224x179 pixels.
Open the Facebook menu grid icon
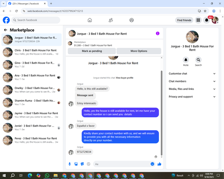coord(198,20)
